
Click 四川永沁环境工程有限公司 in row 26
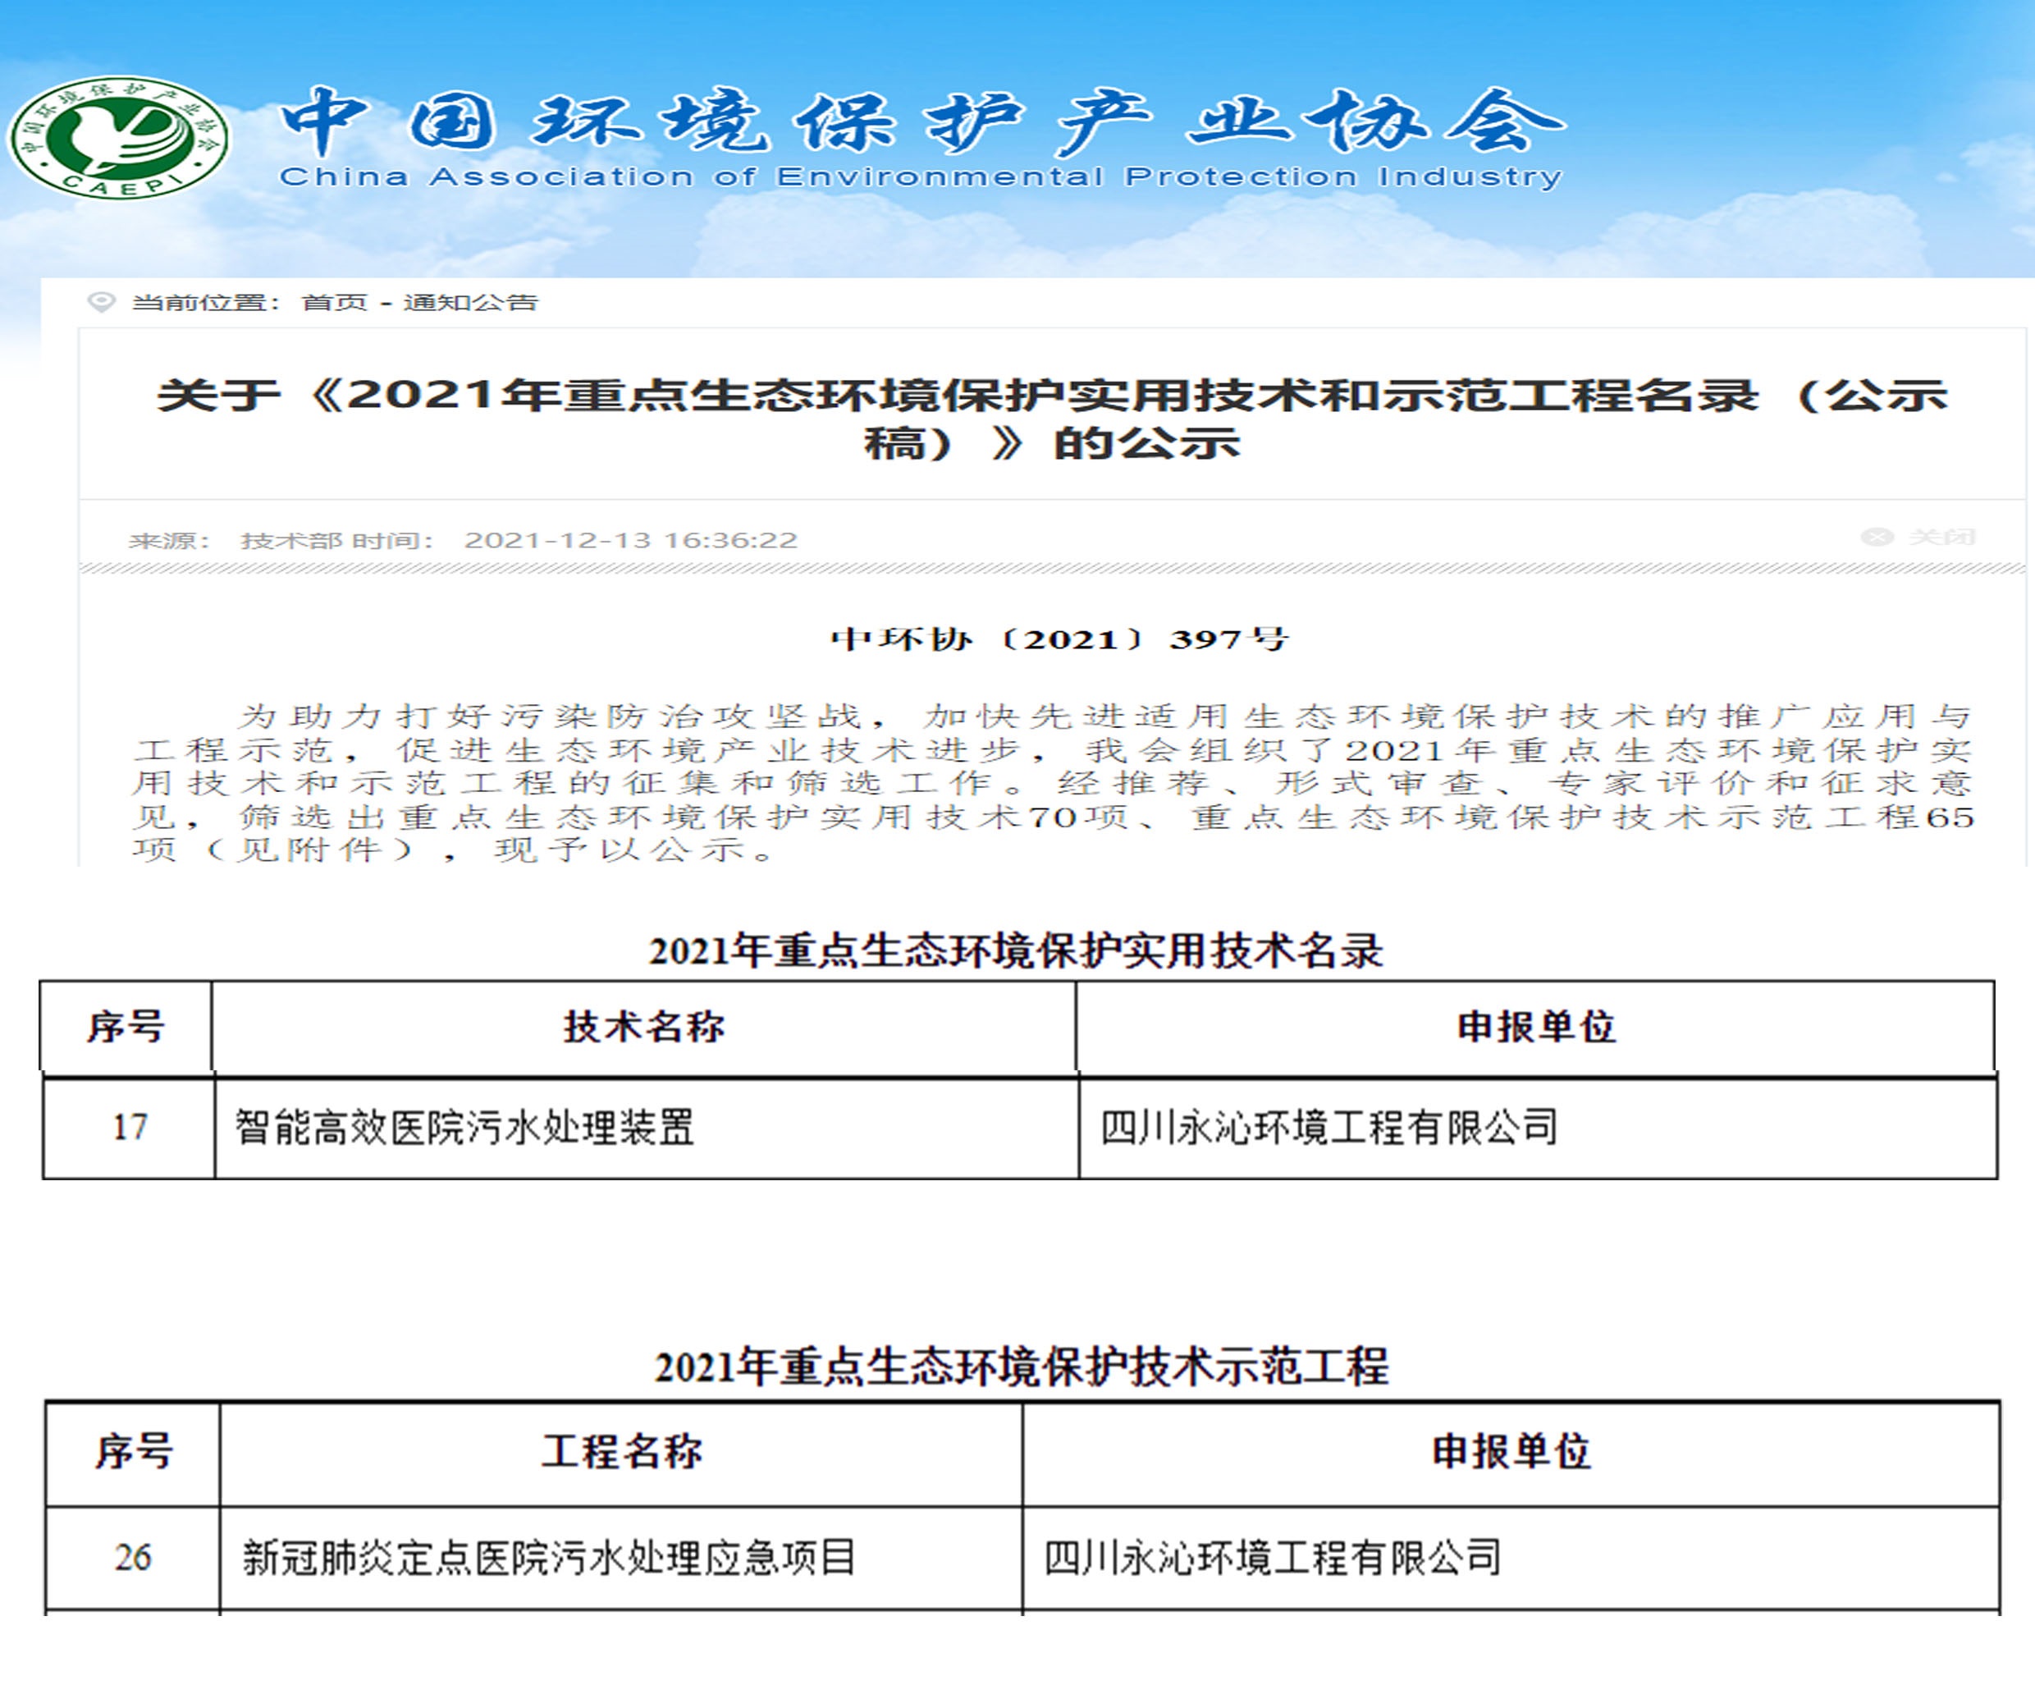[x=1273, y=1558]
